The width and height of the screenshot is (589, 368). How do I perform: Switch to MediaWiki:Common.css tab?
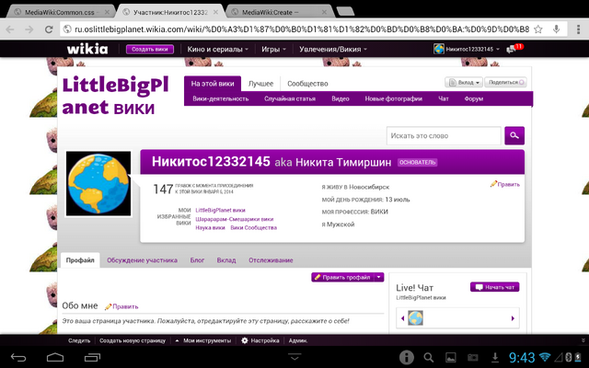59,12
